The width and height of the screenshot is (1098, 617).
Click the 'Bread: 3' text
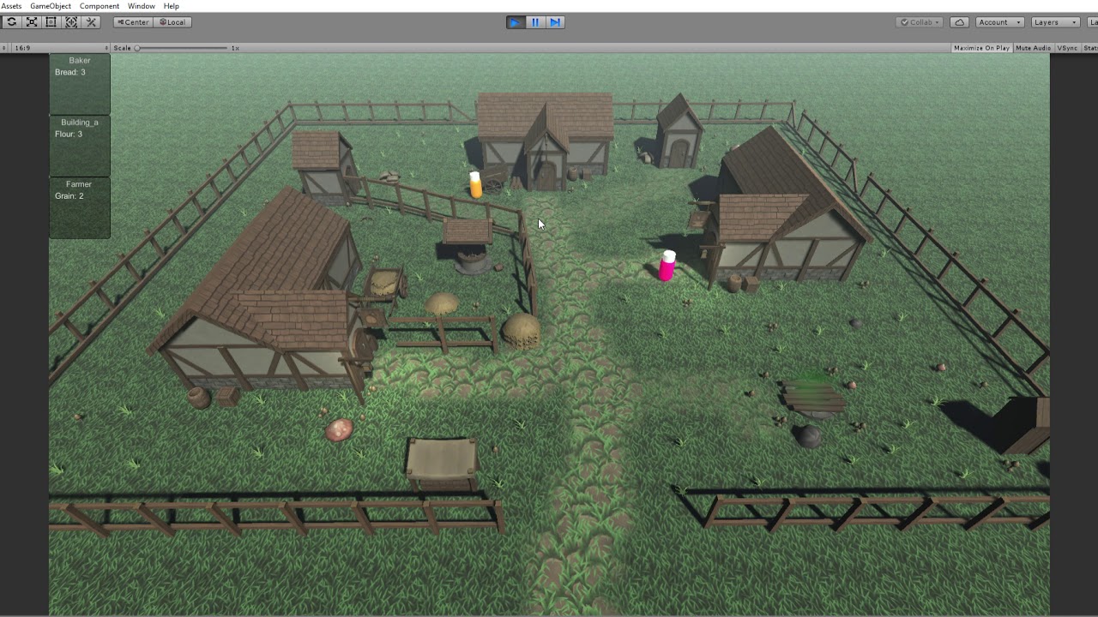click(x=70, y=72)
